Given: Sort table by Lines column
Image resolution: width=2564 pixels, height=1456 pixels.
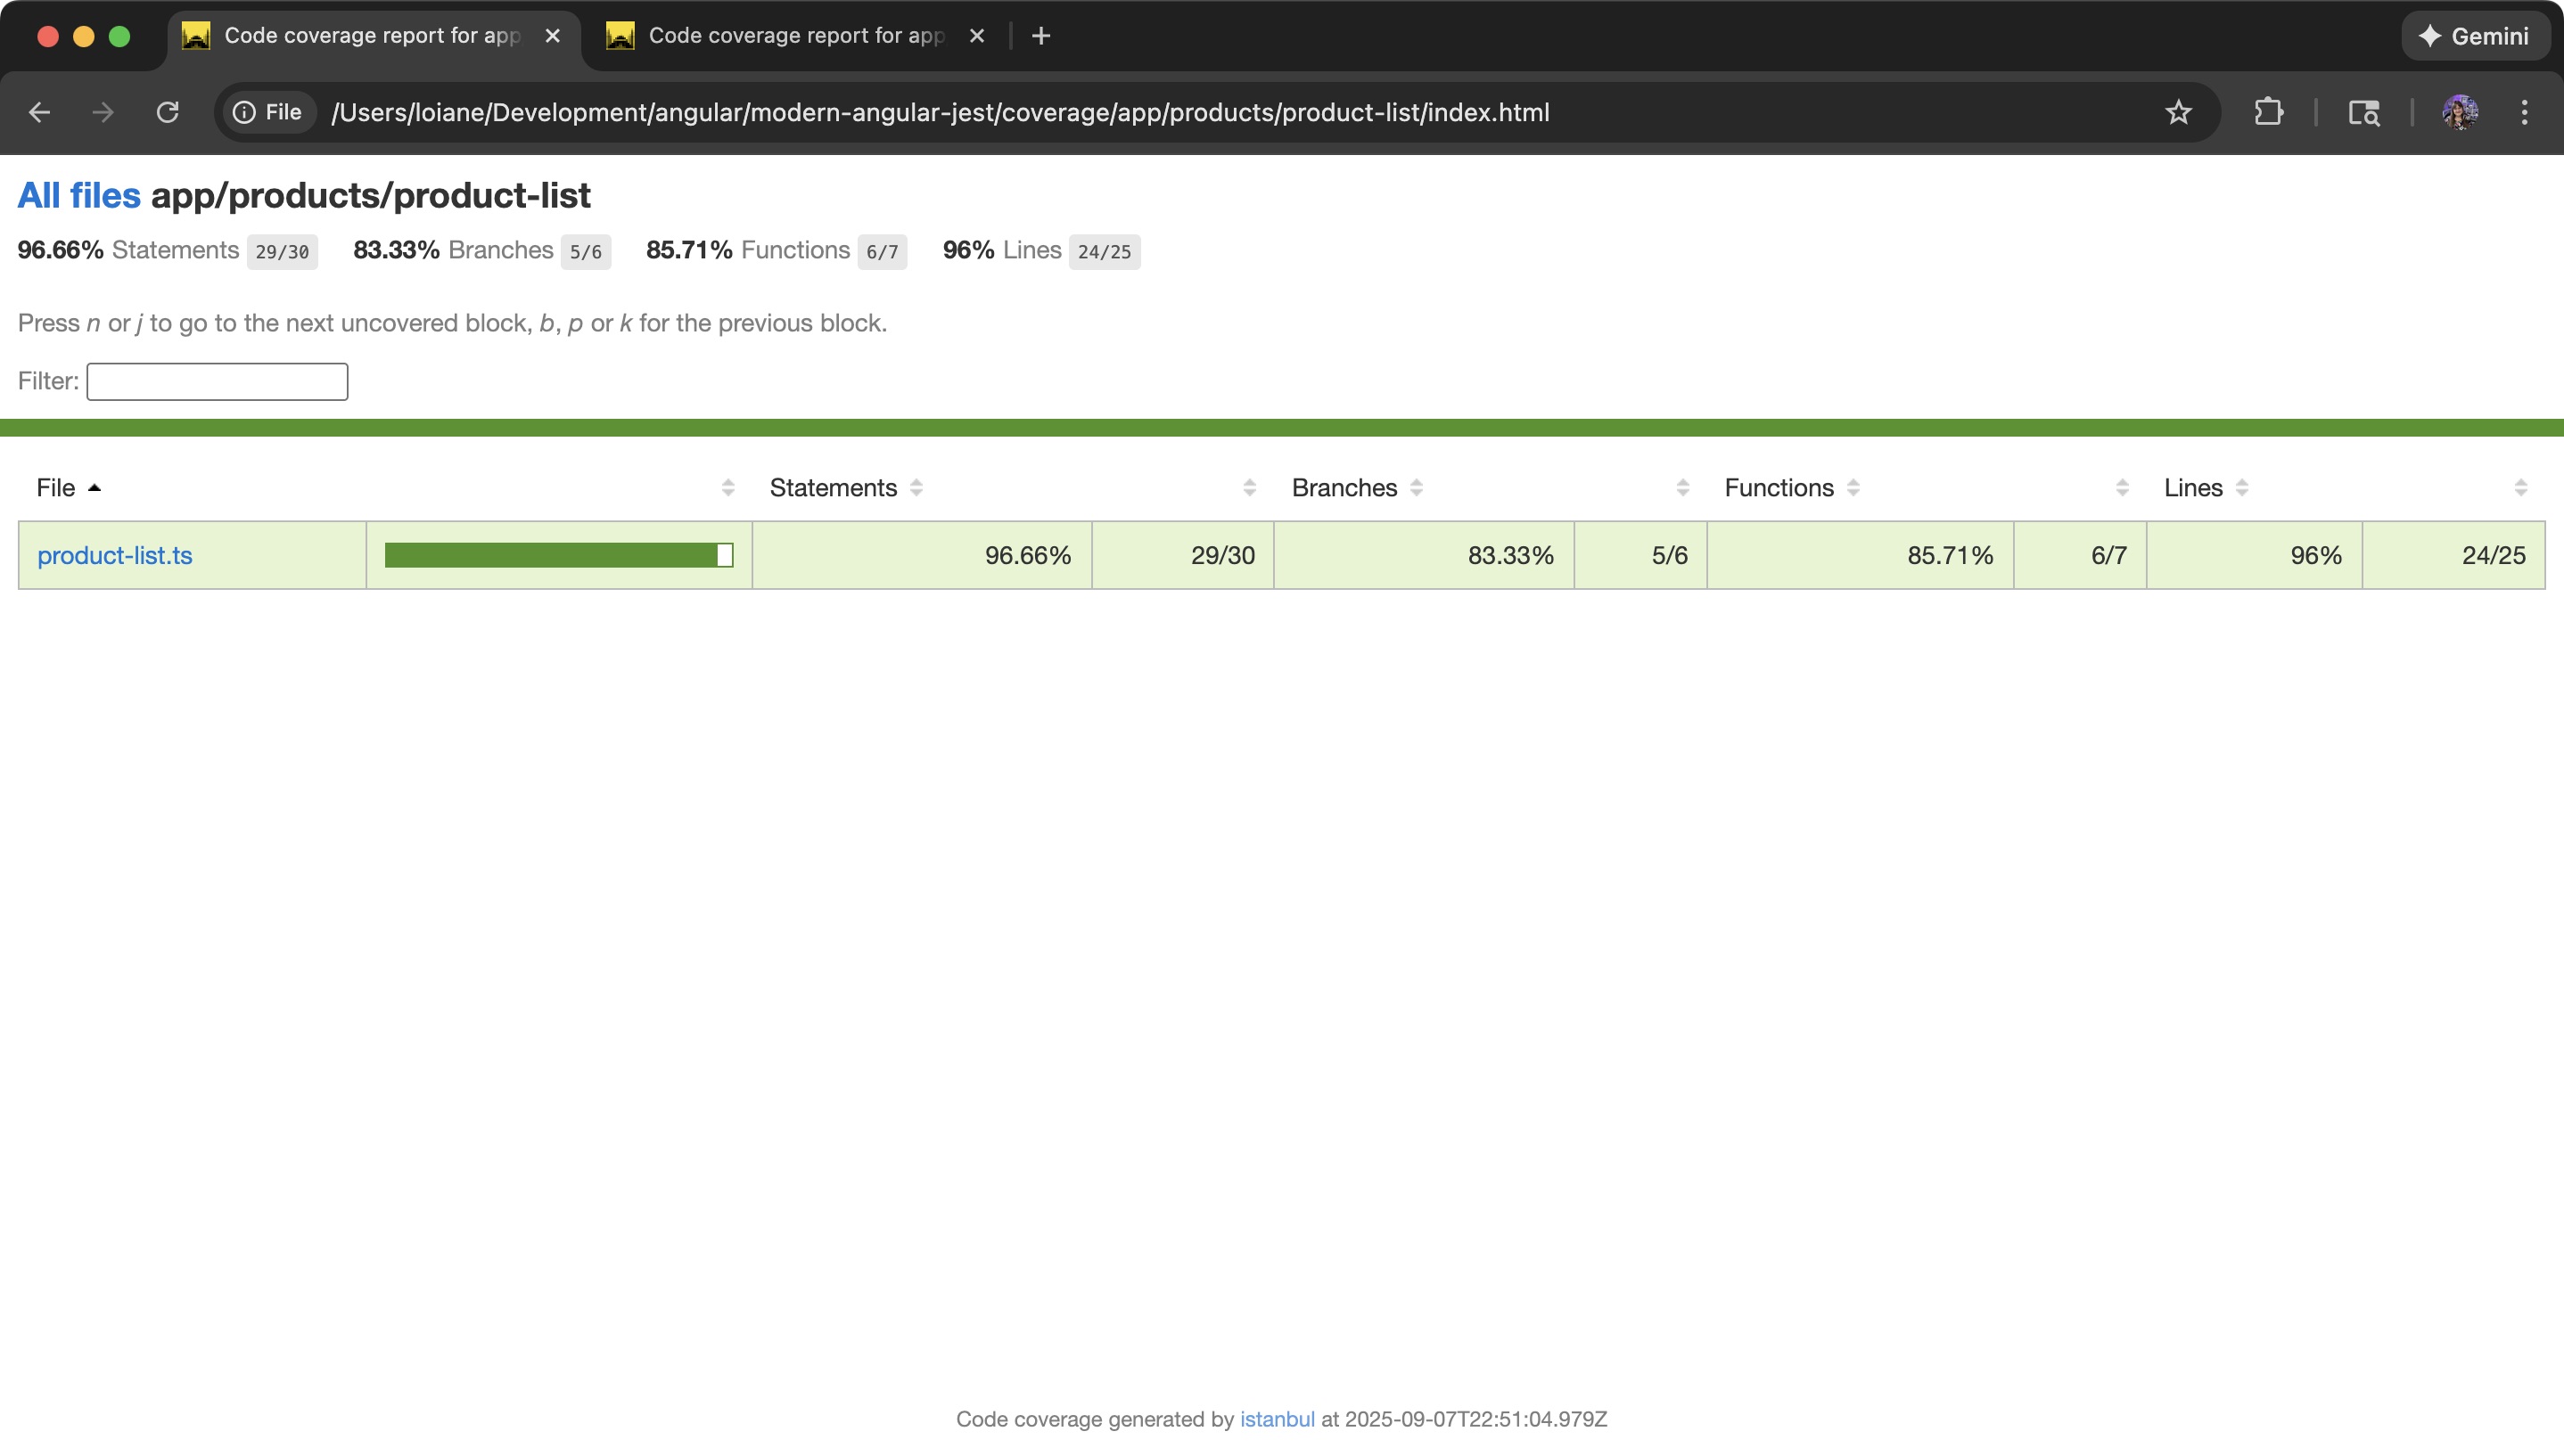Looking at the screenshot, I should point(2192,488).
